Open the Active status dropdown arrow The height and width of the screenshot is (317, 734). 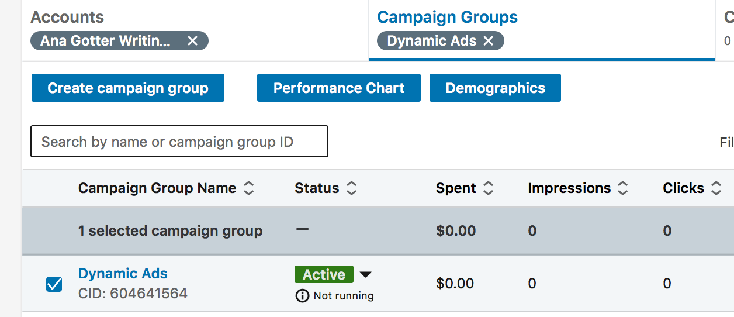(x=365, y=274)
